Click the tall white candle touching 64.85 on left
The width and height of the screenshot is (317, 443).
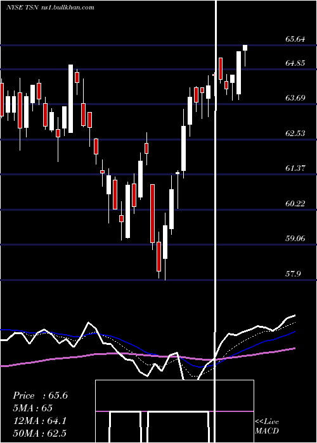[x=70, y=99]
